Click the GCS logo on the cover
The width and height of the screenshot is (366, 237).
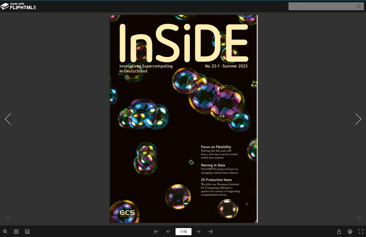127,213
